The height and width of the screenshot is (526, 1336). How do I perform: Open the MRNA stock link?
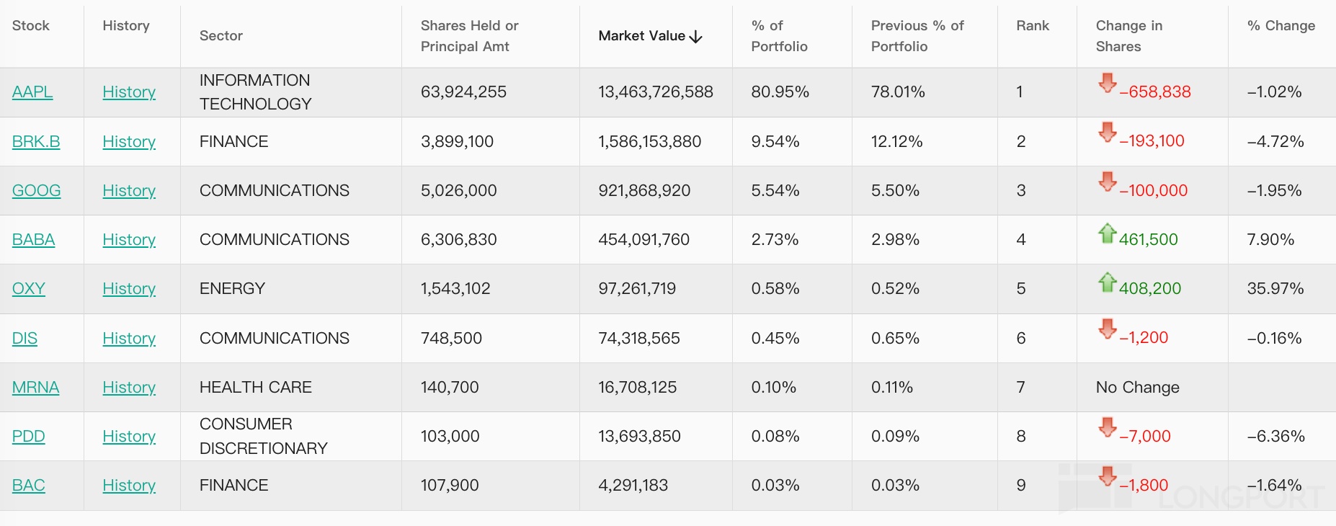(x=35, y=388)
